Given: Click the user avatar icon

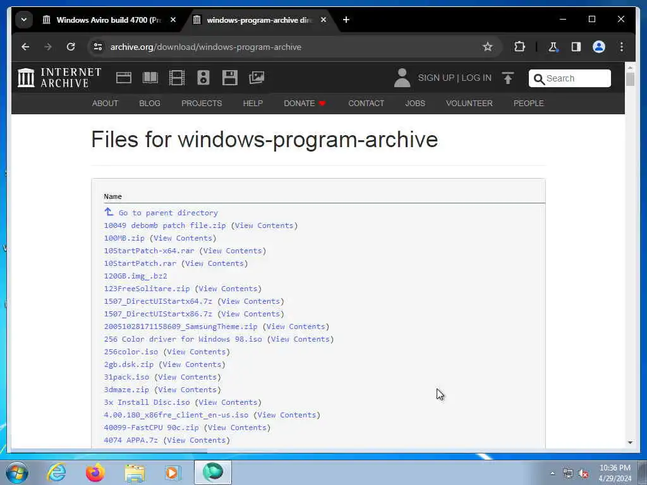Looking at the screenshot, I should [402, 78].
